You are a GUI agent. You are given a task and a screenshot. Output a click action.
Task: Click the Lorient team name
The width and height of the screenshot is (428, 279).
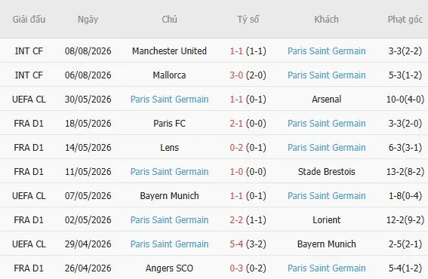click(x=326, y=220)
